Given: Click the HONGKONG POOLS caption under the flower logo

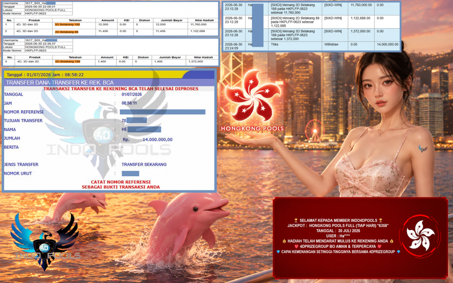Looking at the screenshot, I should point(252,129).
